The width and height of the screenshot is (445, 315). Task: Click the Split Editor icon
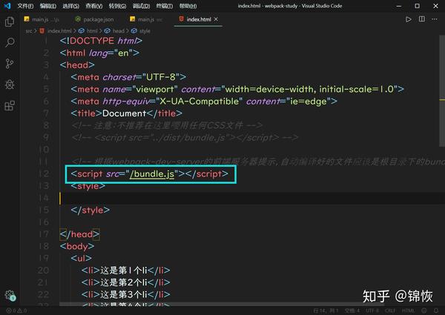422,19
